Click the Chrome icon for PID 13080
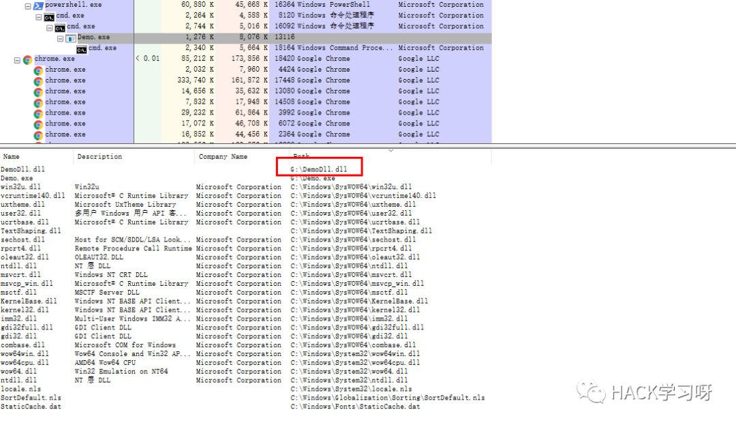 tap(38, 92)
